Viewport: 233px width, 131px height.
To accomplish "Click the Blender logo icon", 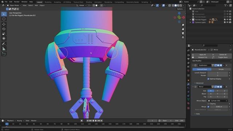I will (2, 2).
